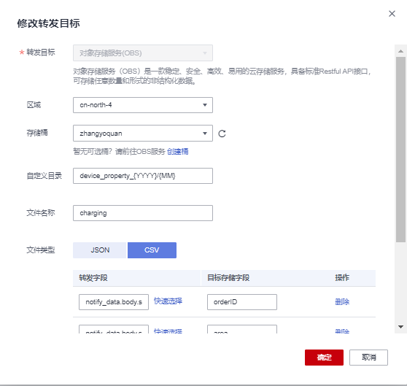Edit the 文件名称 charging field

(x=143, y=213)
